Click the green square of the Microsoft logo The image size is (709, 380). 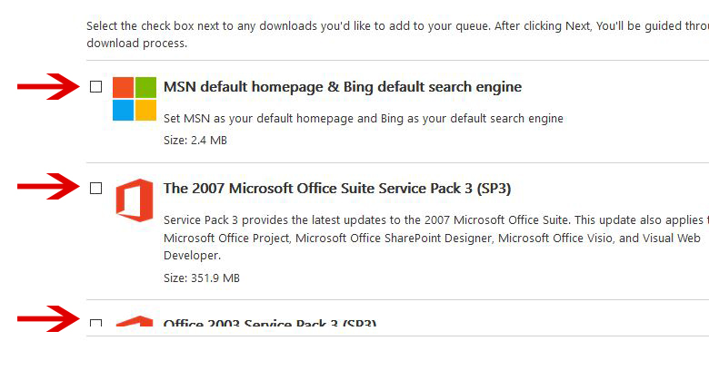pos(146,87)
